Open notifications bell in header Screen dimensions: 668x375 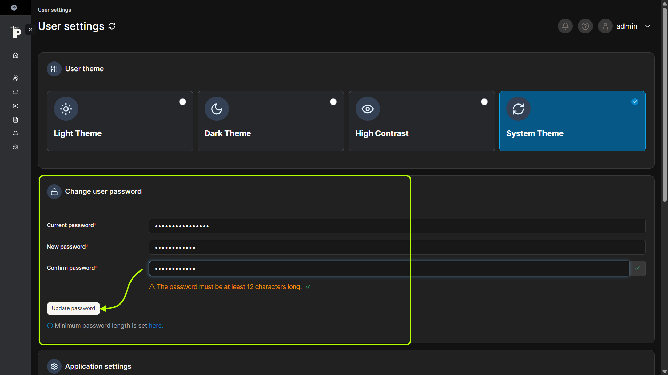point(565,26)
